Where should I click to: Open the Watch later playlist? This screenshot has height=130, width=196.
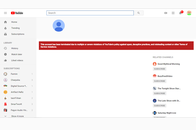[x=17, y=54]
